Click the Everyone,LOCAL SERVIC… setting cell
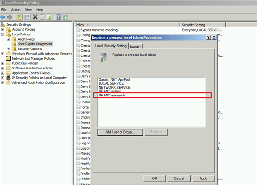The image size is (257, 185). (202, 30)
